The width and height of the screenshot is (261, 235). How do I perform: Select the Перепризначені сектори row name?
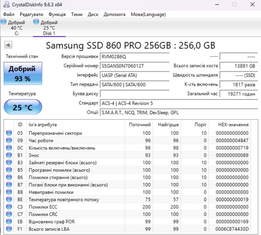55,133
